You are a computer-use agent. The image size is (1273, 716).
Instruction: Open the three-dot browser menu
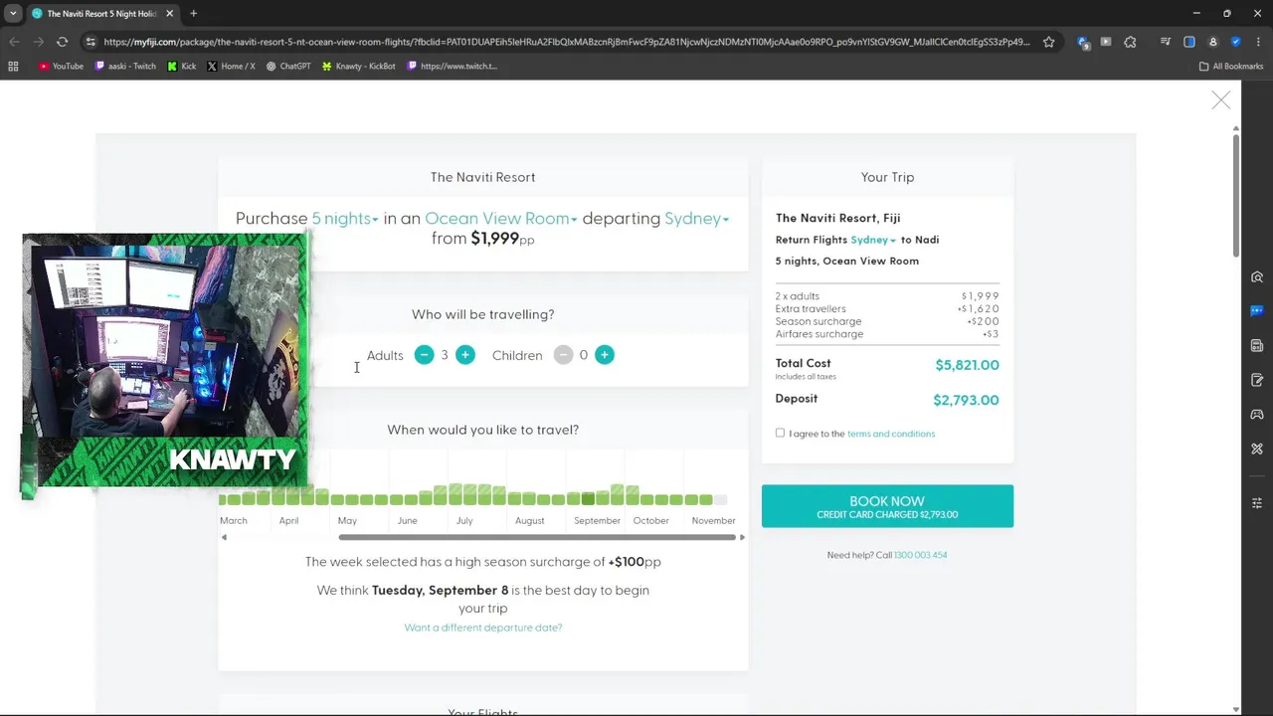click(1257, 42)
